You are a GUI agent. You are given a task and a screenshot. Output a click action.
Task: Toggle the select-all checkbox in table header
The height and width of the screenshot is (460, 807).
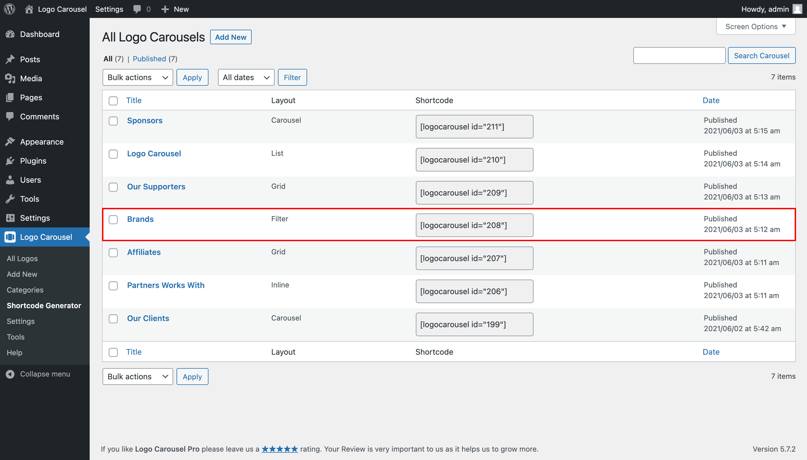113,101
